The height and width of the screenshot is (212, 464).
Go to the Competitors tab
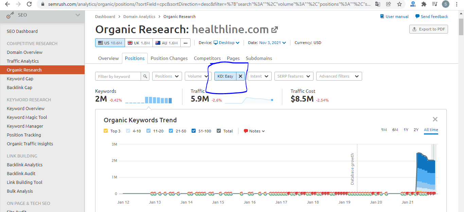click(207, 58)
